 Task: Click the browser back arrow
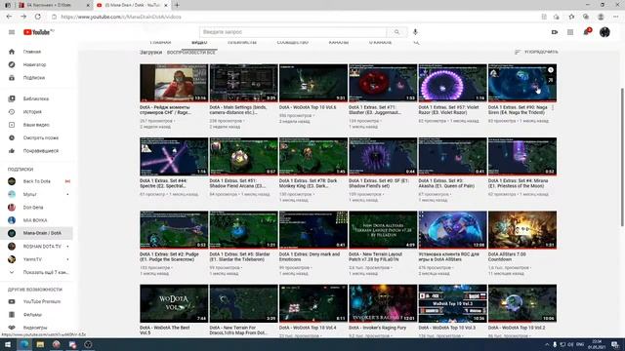(9, 17)
